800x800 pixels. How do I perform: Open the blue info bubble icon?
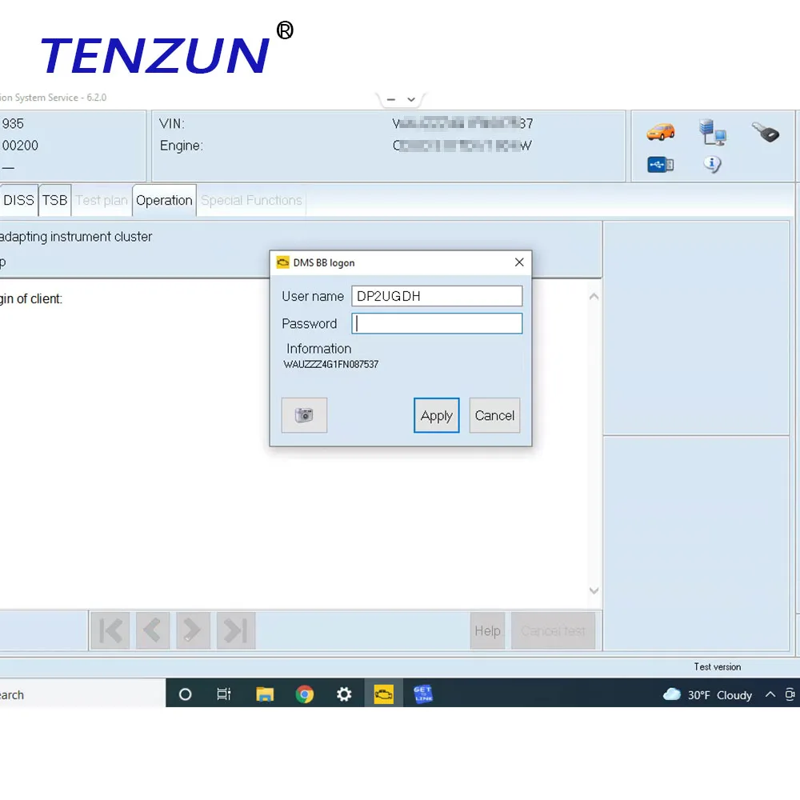coord(712,164)
